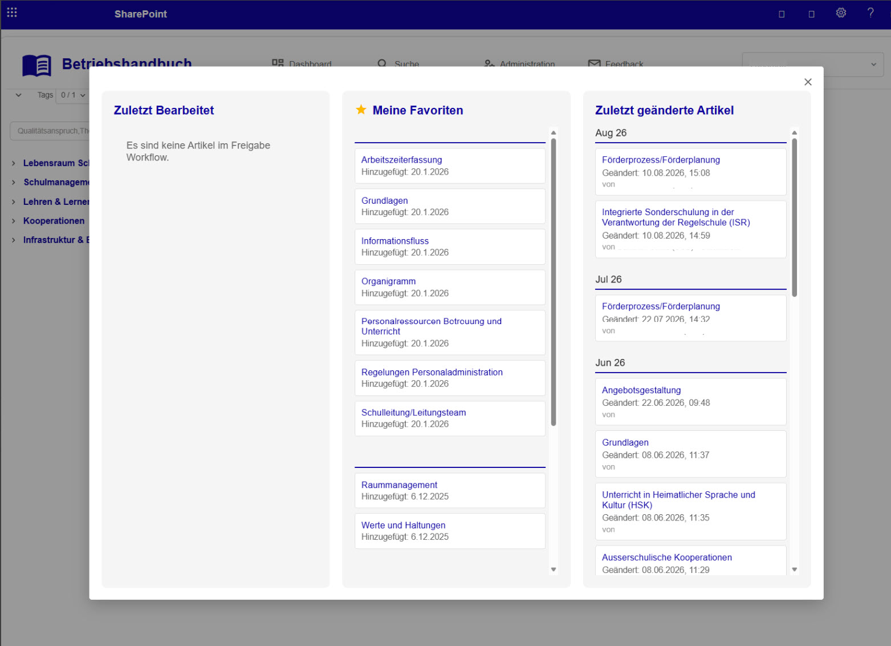The height and width of the screenshot is (646, 891).
Task: Click the favorites list scroll-down arrow
Action: pyautogui.click(x=553, y=569)
